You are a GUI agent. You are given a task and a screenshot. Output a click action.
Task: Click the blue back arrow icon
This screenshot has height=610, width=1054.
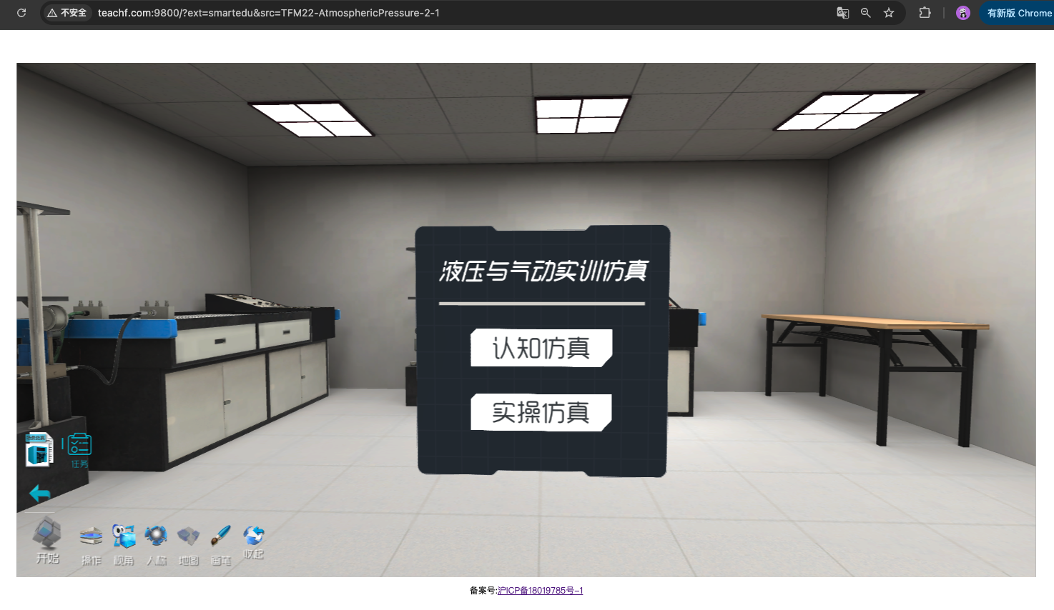(x=40, y=493)
